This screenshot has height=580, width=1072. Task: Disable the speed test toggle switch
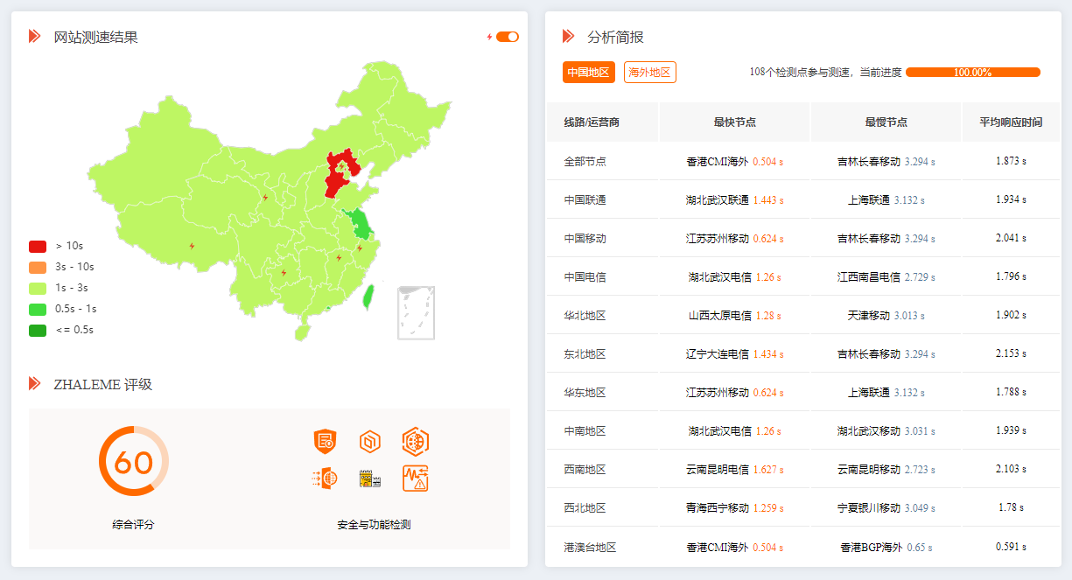(x=506, y=37)
